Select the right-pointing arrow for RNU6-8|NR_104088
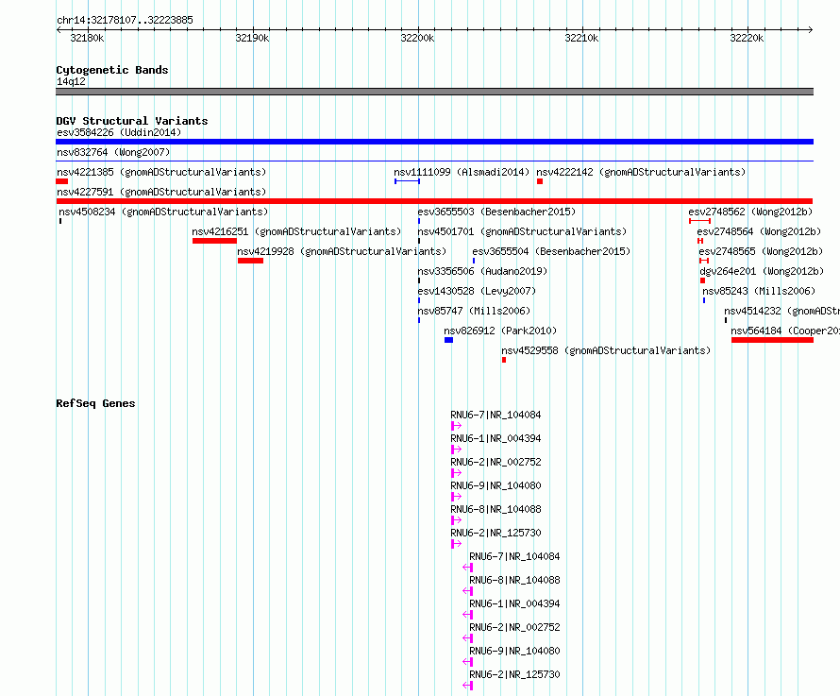The image size is (840, 696). (x=457, y=520)
